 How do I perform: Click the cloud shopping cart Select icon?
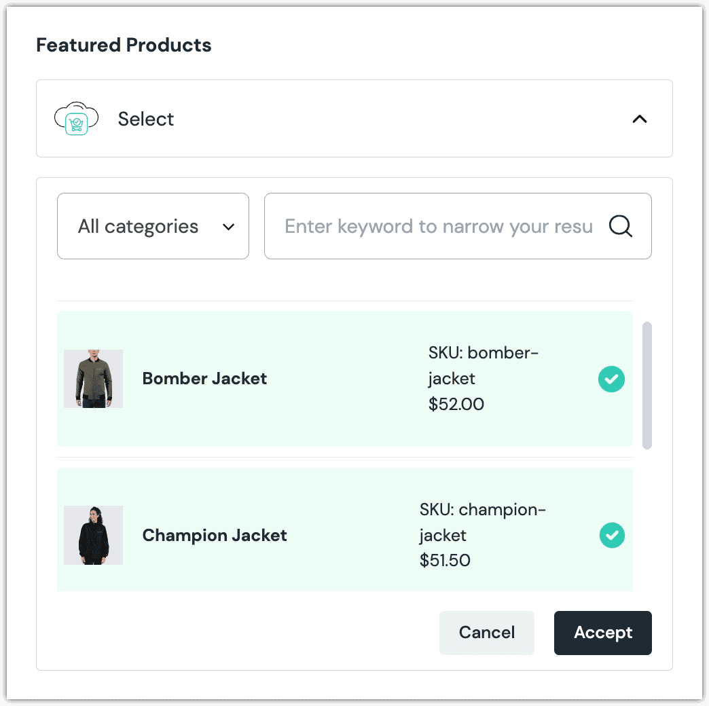coord(76,118)
